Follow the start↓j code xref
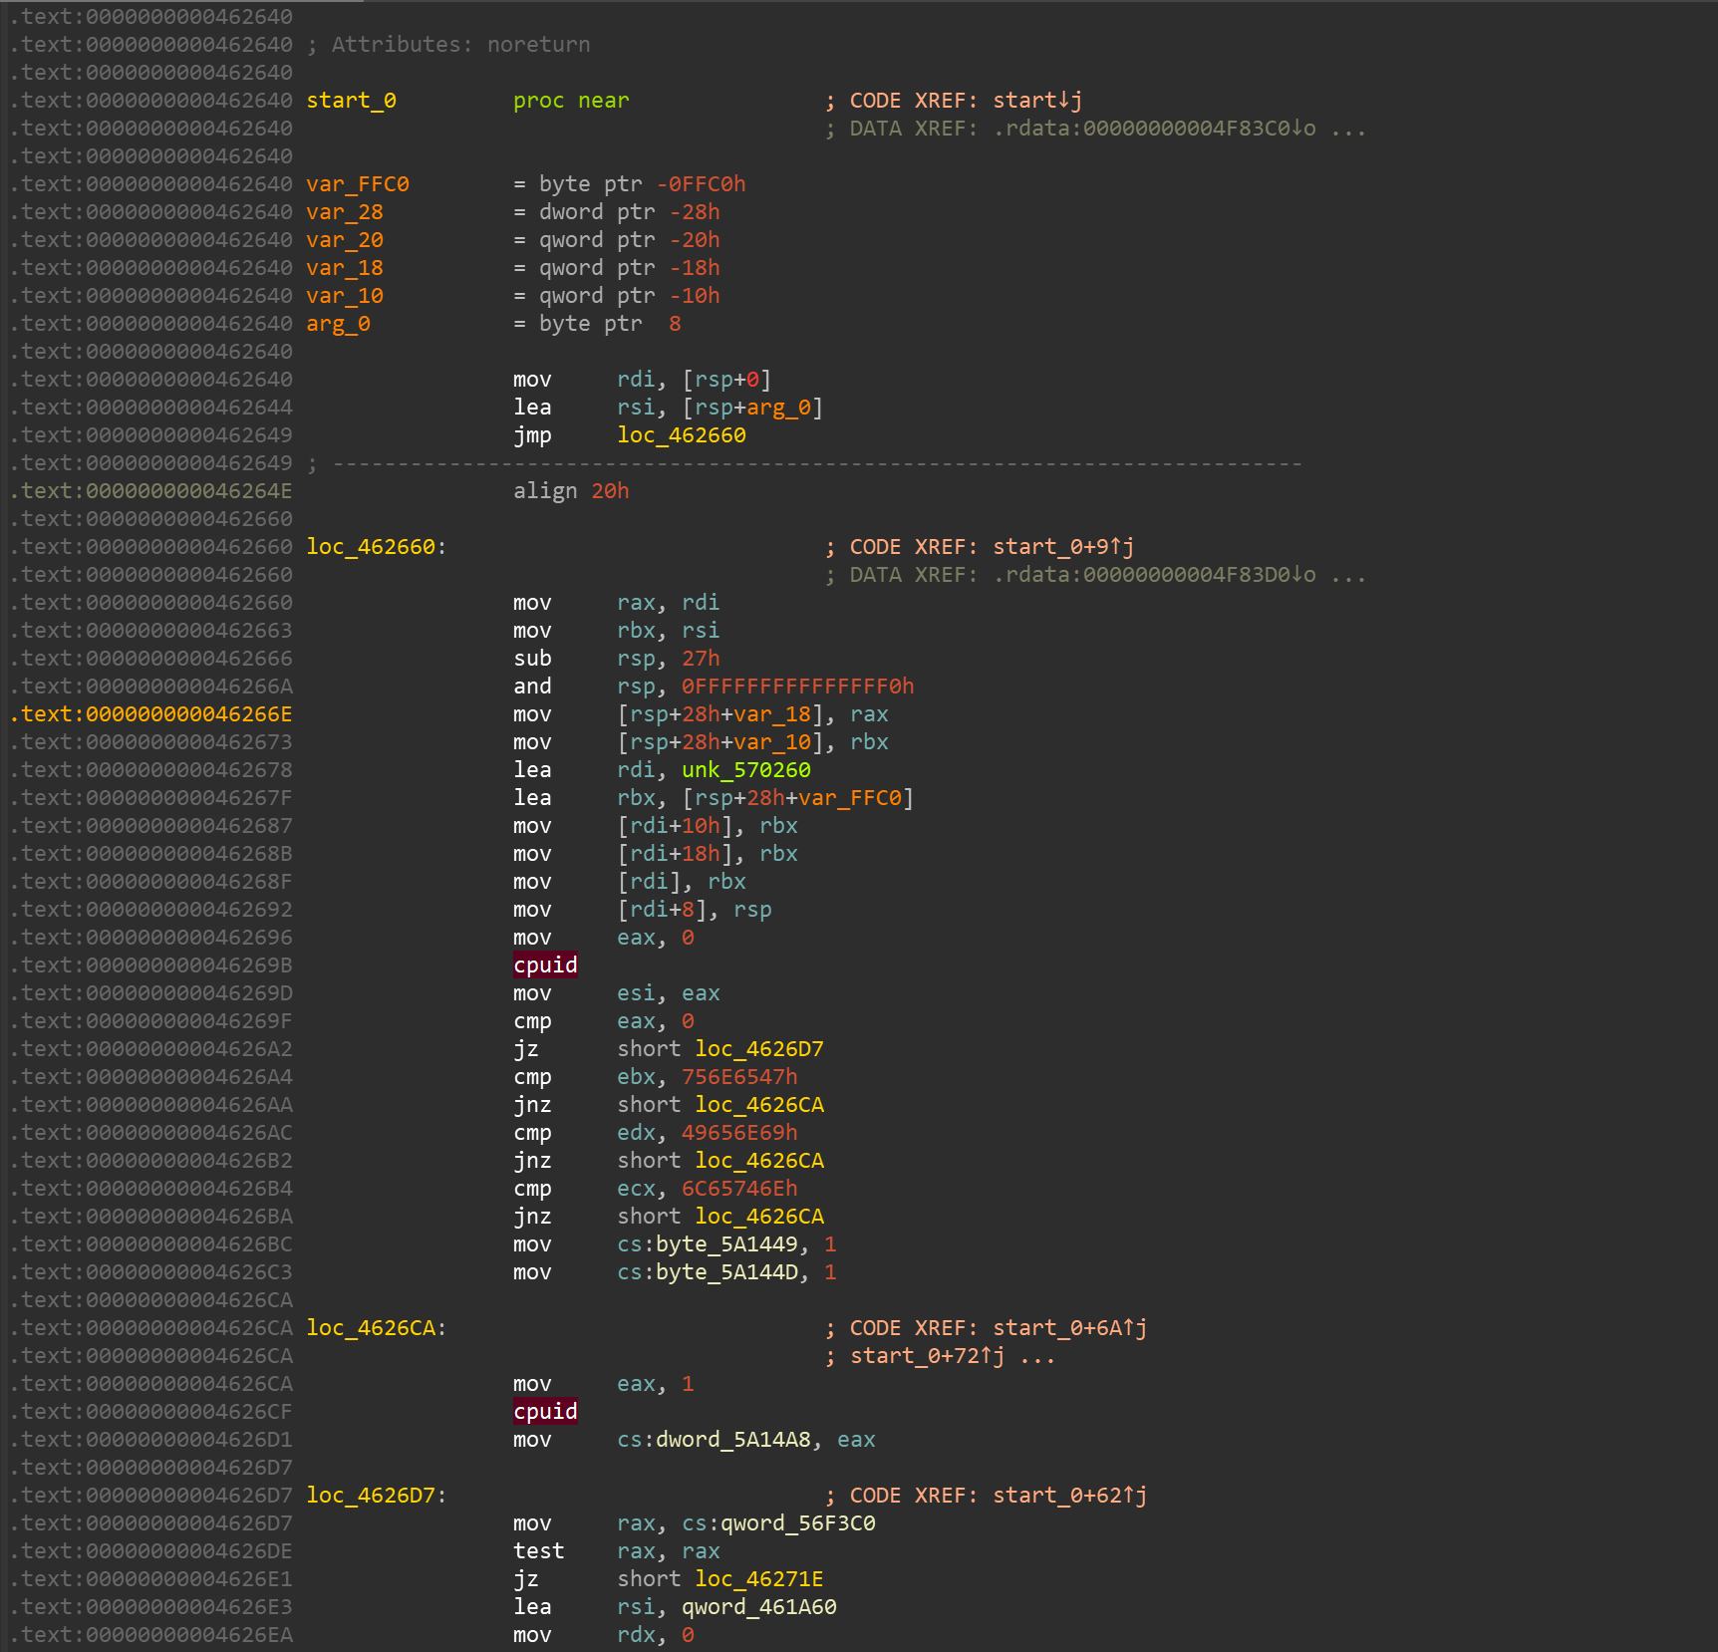The image size is (1718, 1652). [1037, 101]
